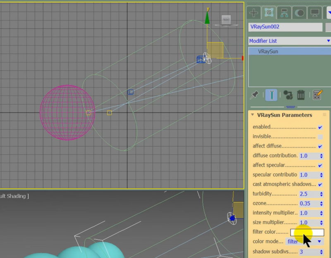Toggle cast atmospheric shadows checkbox

pos(320,184)
